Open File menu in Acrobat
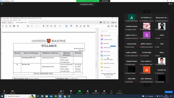Image resolution: width=174 pixels, height=98 pixels. pos(2,20)
